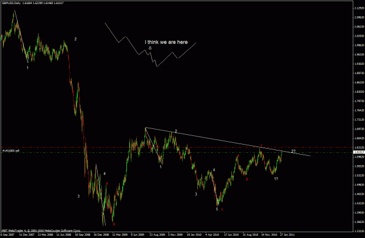The width and height of the screenshot is (365, 238).
Task: Click the '10 Sep 2008' date label
Action: [x=83, y=235]
